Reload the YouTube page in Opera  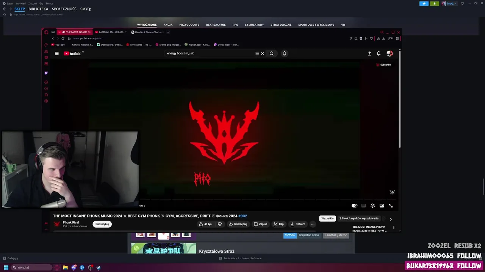(63, 38)
